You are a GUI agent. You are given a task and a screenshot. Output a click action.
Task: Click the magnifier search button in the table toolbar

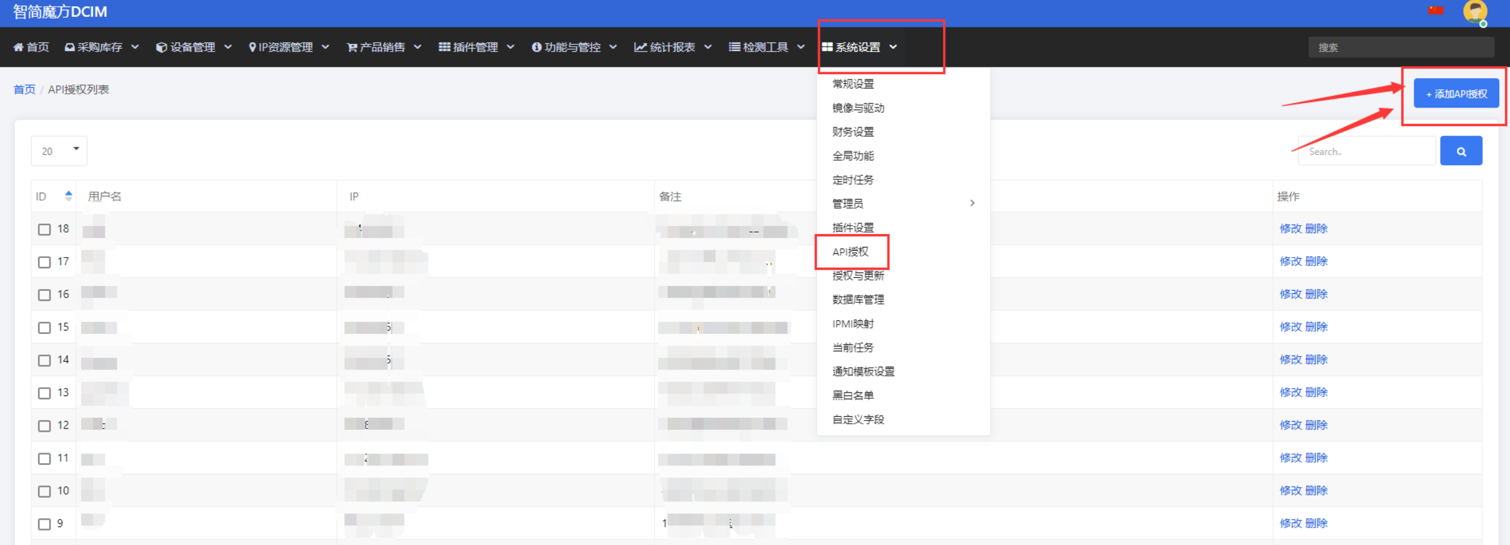(1461, 151)
